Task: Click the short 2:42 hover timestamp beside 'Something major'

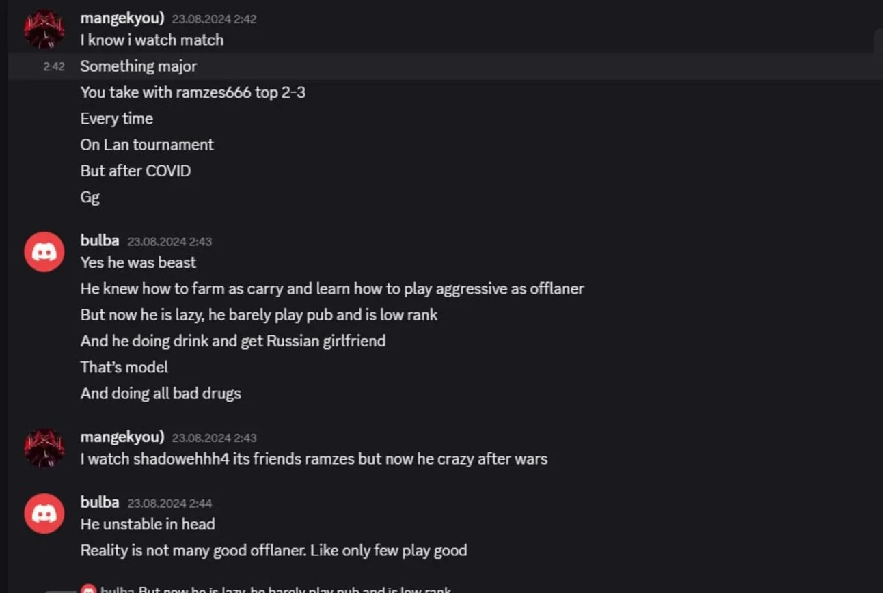Action: point(54,67)
